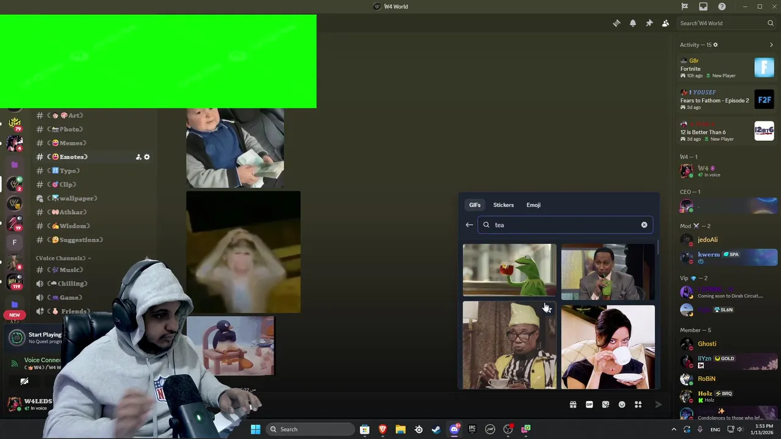Go back with the GIF picker arrow
Screen dimensions: 781x439
coord(469,225)
